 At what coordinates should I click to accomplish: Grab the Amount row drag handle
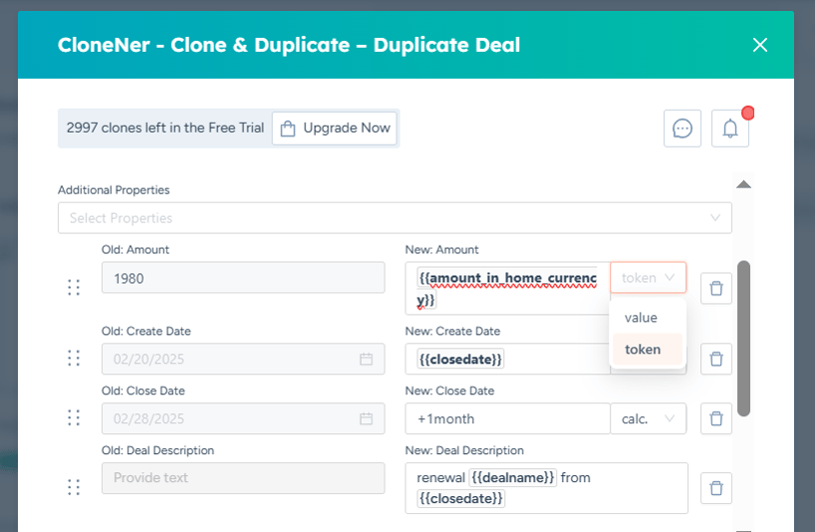(74, 287)
